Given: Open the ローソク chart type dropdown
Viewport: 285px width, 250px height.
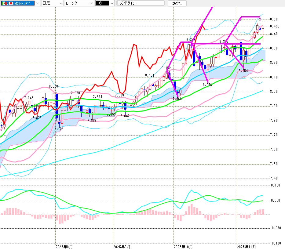Looking at the screenshot, I should click(91, 3).
